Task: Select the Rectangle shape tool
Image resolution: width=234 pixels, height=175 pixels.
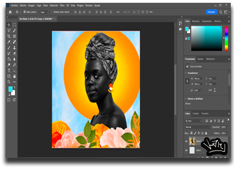Action: tap(9, 76)
